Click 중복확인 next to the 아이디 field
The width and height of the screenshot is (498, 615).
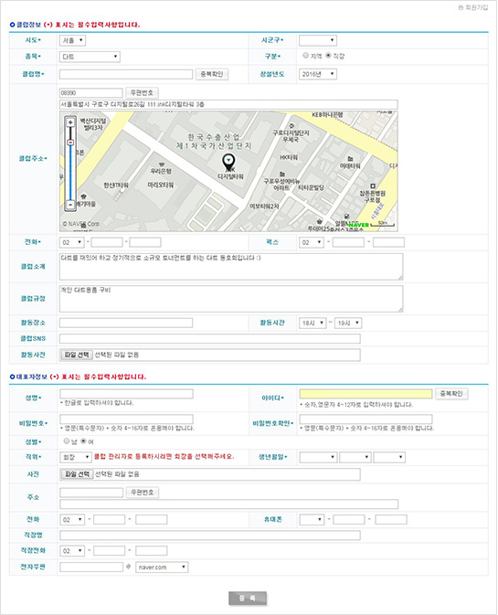[x=451, y=393]
